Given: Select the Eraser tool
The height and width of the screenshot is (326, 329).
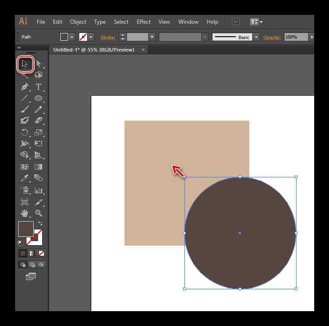Looking at the screenshot, I should point(38,121).
